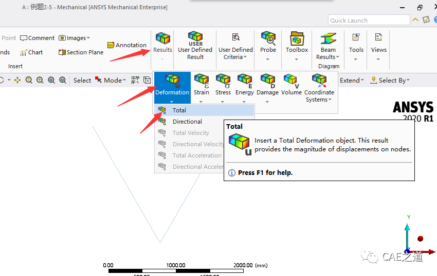Click the Zoom To Fit tool
The width and height of the screenshot is (437, 276).
[51, 80]
